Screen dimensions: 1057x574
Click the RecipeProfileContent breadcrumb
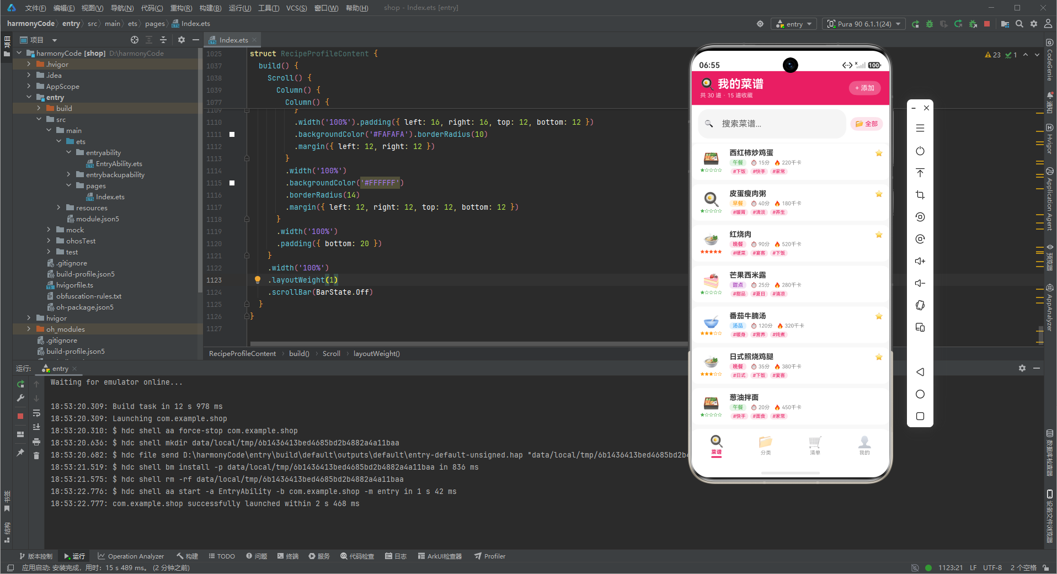point(242,354)
